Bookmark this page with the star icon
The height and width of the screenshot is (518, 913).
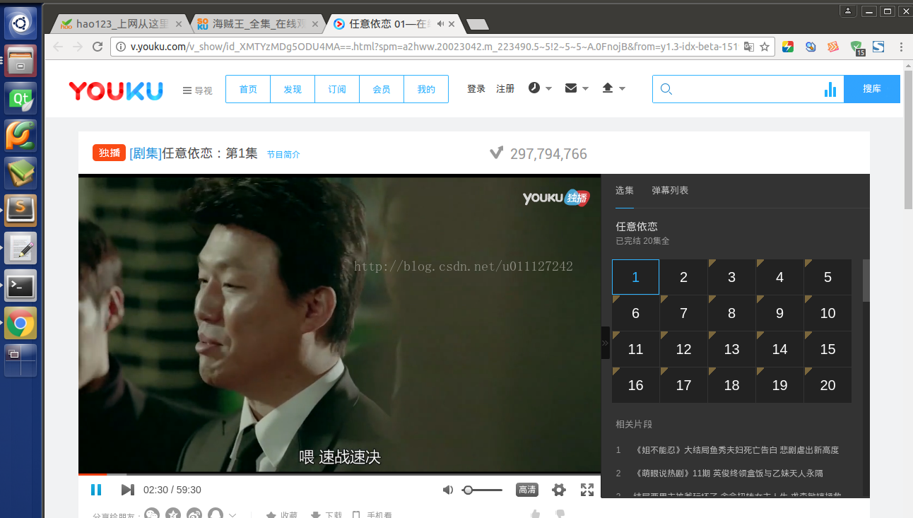click(764, 47)
